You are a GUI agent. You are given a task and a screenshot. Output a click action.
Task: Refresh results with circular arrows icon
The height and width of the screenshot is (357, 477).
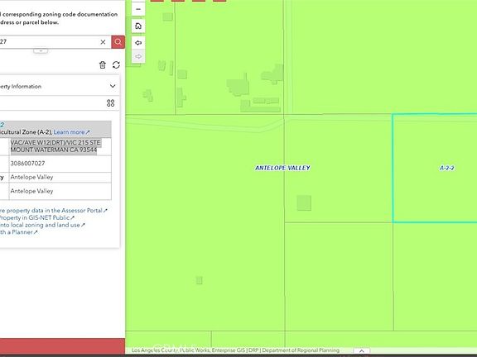(116, 64)
